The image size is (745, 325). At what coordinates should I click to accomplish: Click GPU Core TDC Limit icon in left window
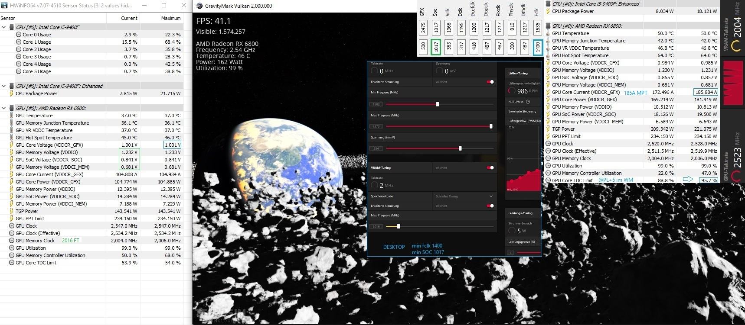pos(12,263)
